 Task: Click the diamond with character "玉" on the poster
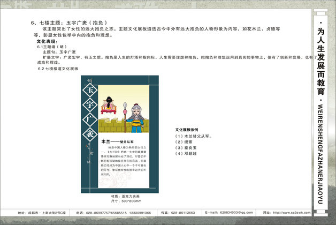point(90,90)
